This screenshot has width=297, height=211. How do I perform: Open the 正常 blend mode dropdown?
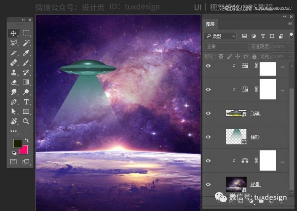226,46
